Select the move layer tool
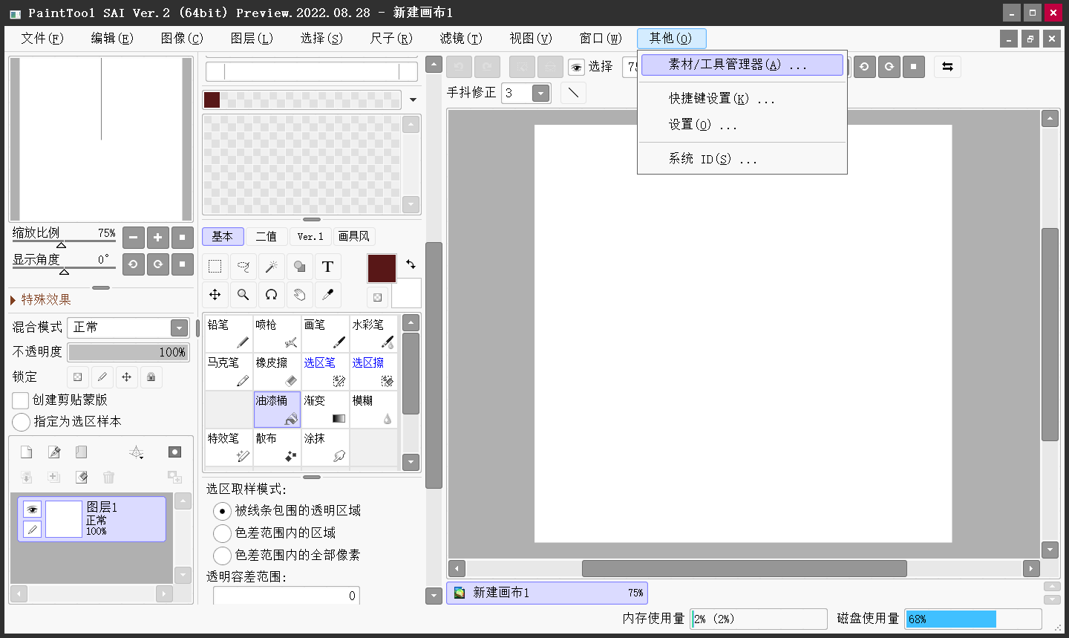This screenshot has height=638, width=1069. 215,295
